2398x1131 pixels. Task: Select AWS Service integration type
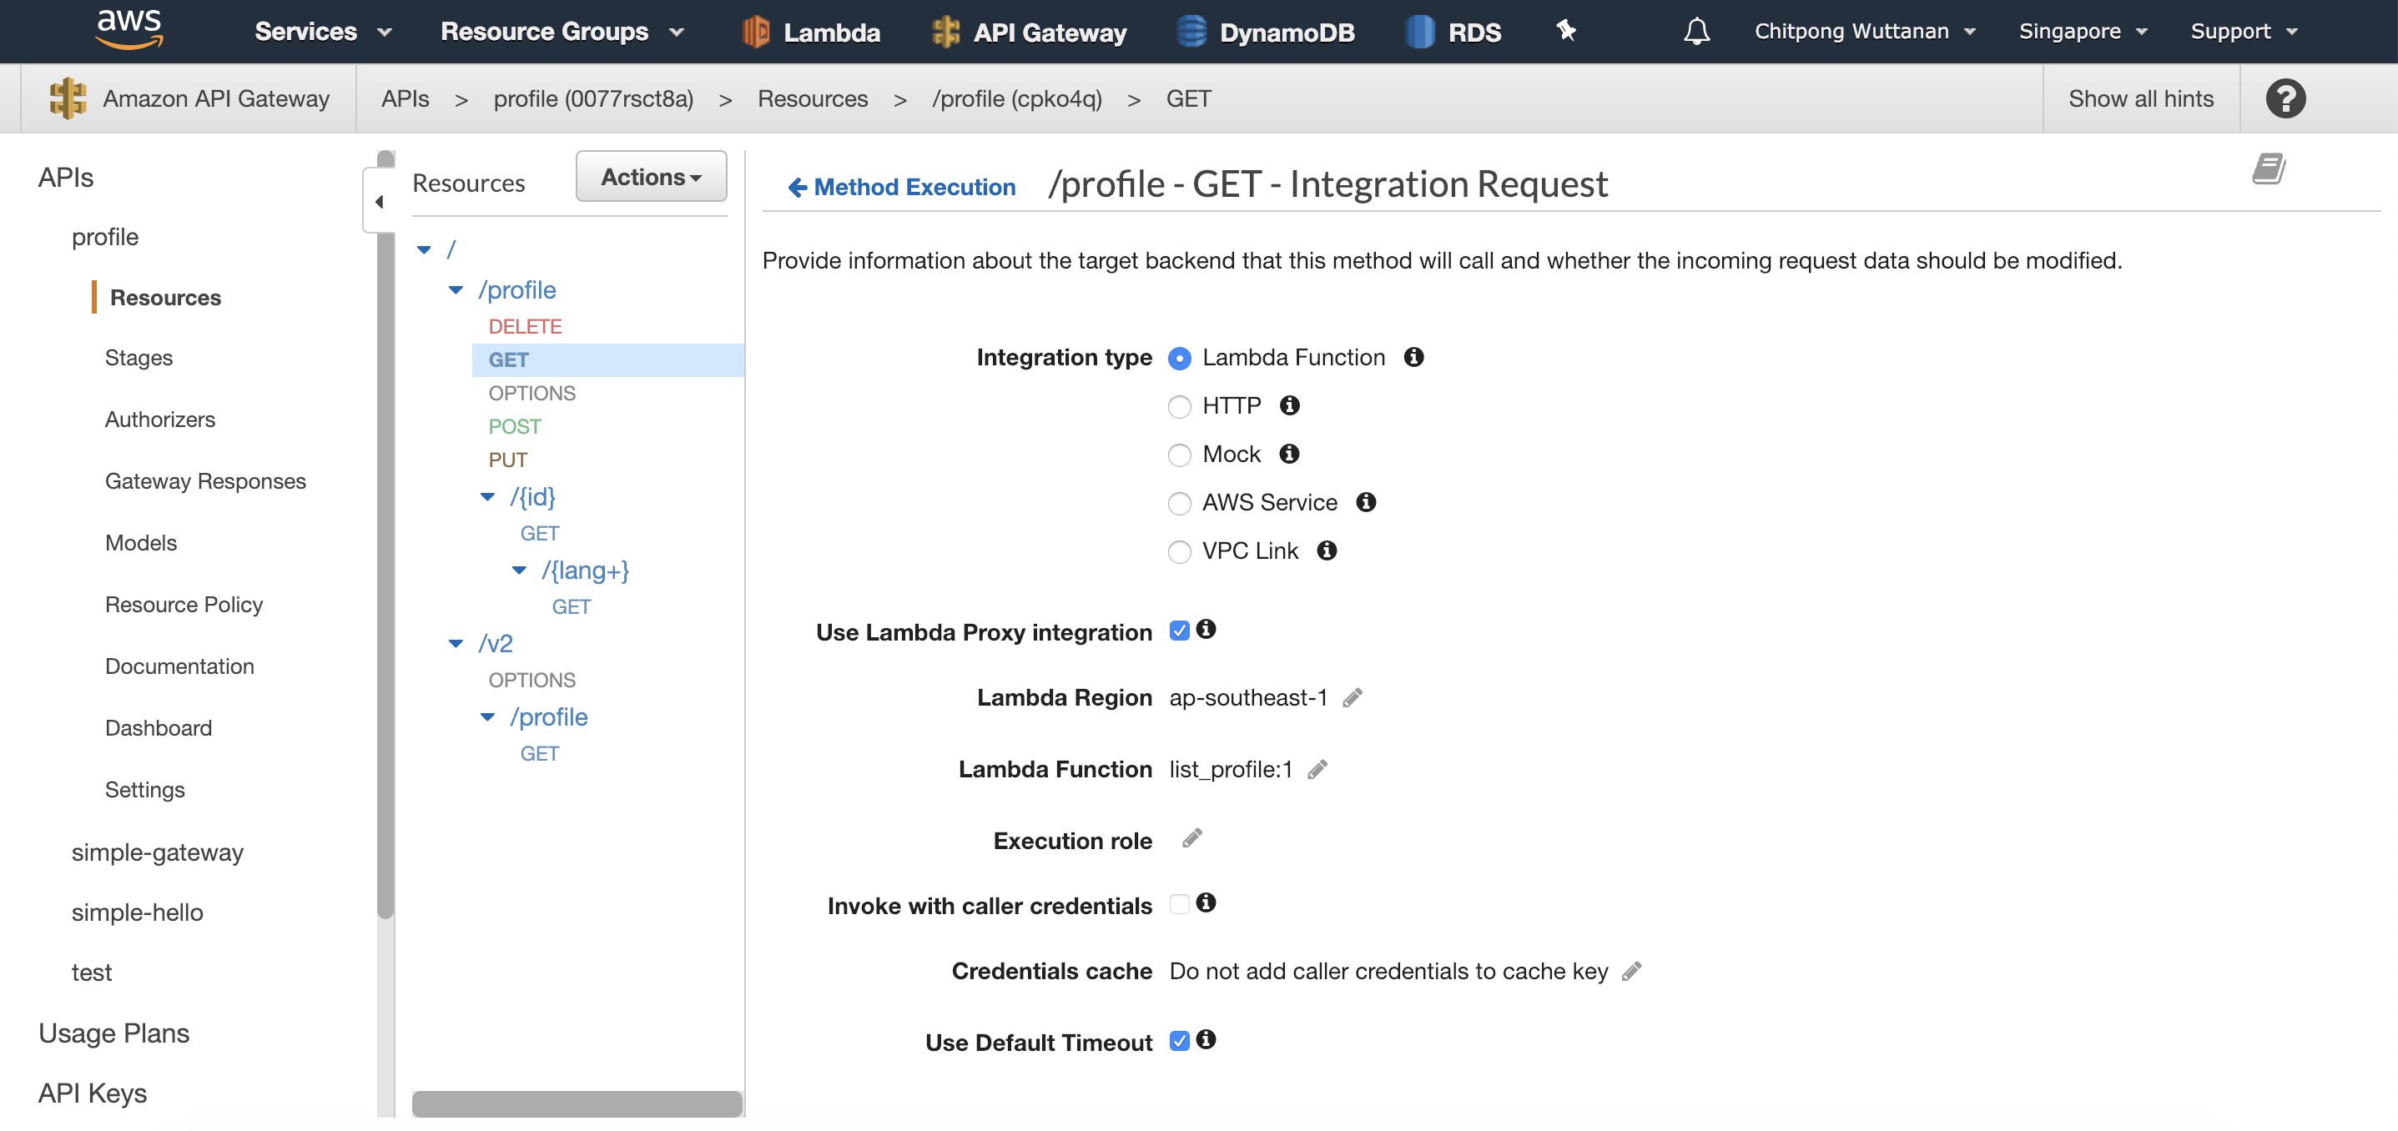(1180, 504)
